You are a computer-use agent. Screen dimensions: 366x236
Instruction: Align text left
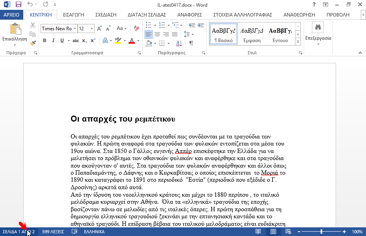pyautogui.click(x=148, y=35)
